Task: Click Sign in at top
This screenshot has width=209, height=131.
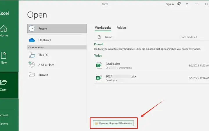Action: tap(170, 4)
